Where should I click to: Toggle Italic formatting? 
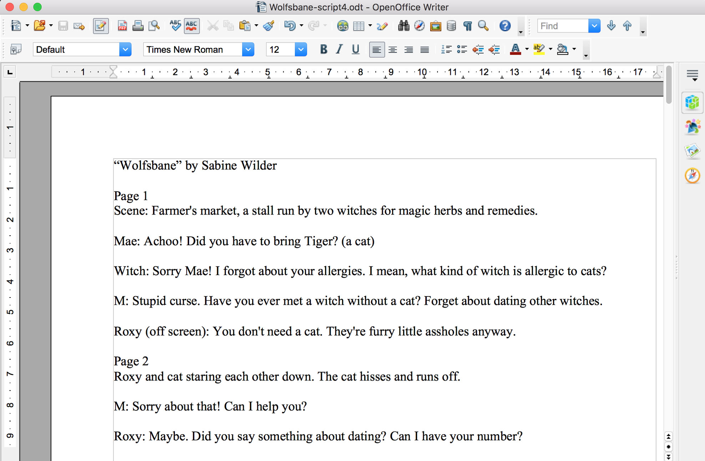pyautogui.click(x=339, y=49)
